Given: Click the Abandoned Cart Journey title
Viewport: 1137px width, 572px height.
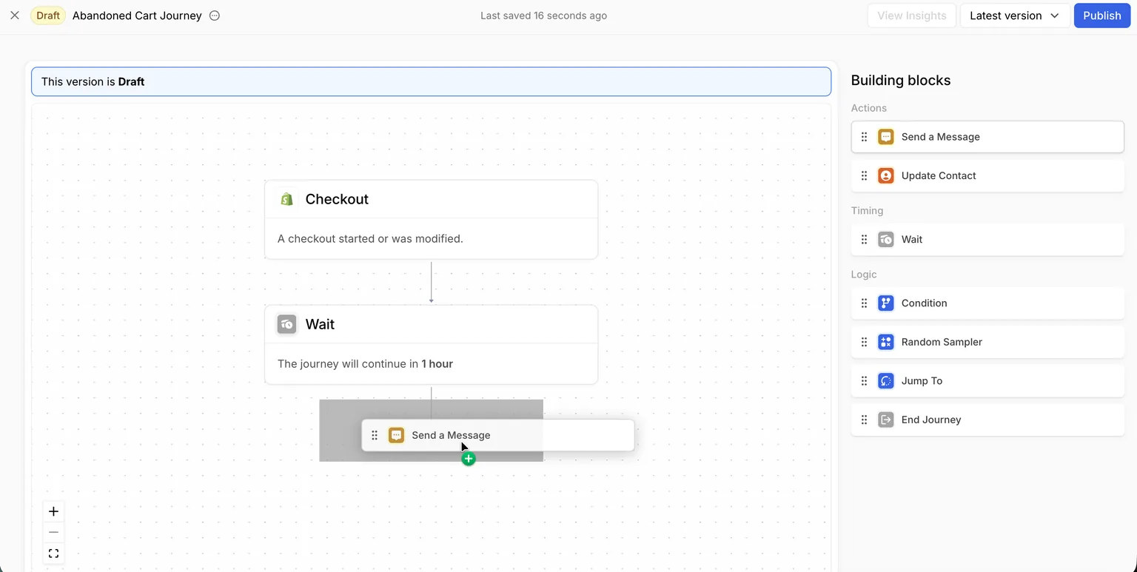Looking at the screenshot, I should click(137, 16).
